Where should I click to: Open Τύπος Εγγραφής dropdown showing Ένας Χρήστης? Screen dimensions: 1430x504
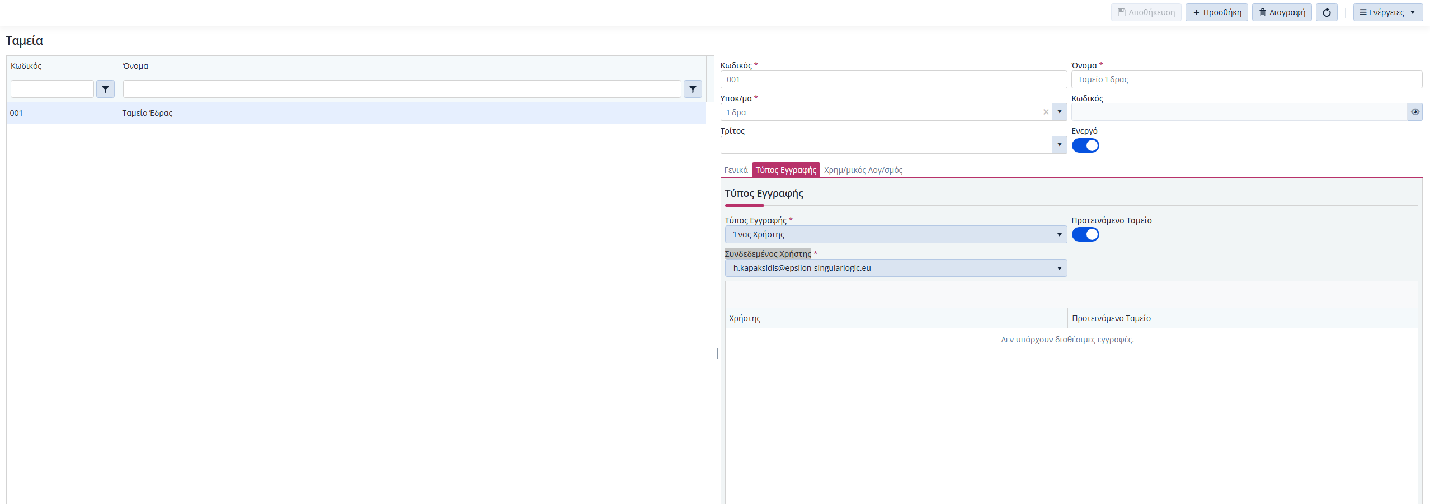896,234
